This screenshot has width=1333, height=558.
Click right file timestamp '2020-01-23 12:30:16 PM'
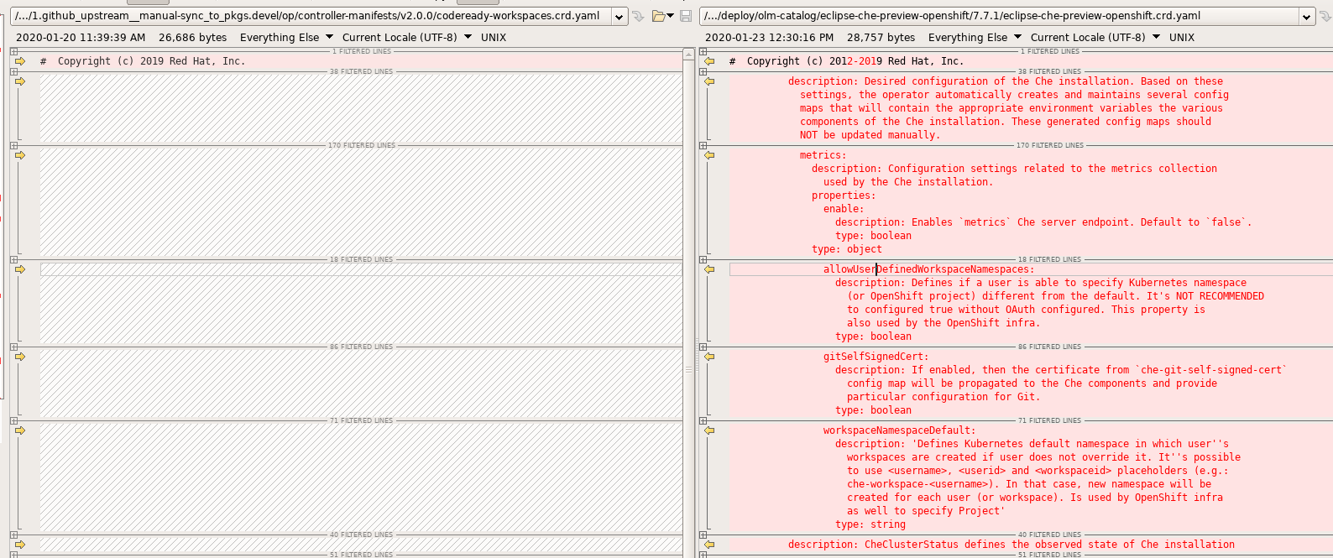tap(769, 37)
